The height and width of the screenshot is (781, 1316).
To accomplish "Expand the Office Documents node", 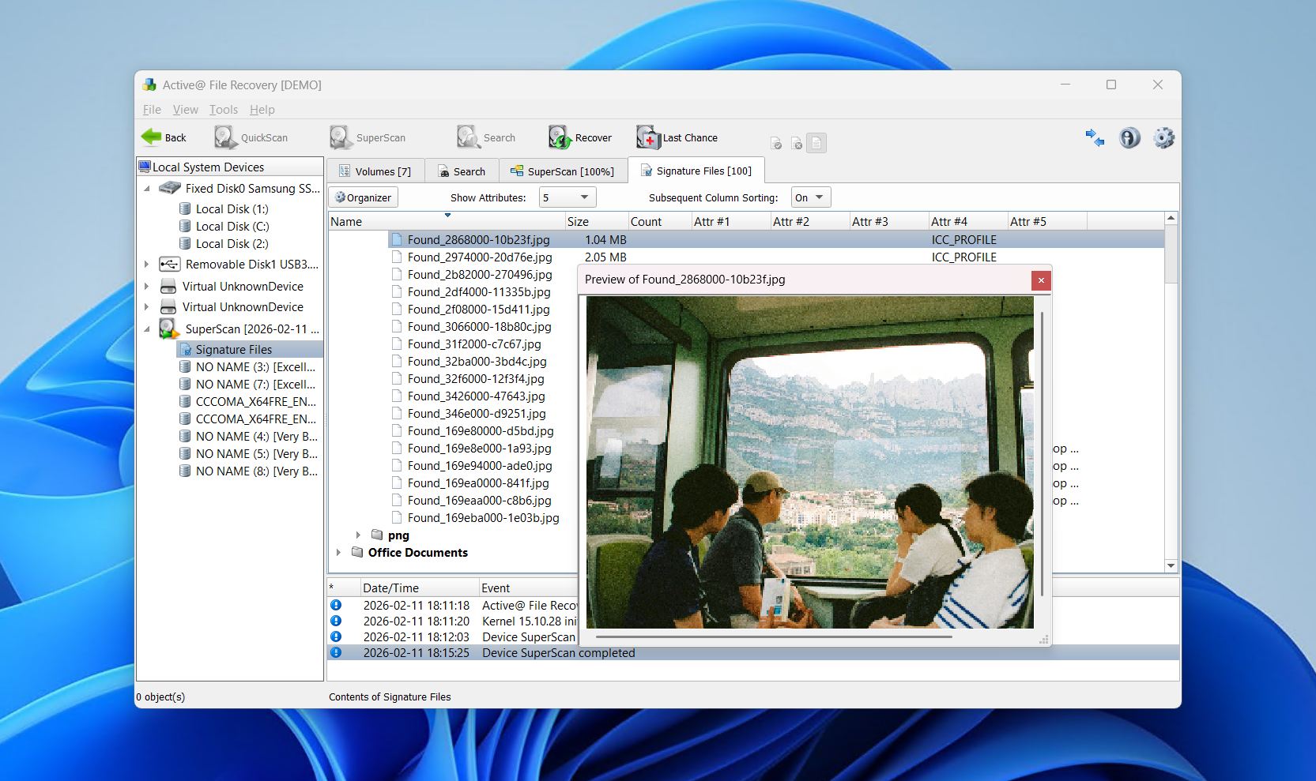I will coord(339,552).
